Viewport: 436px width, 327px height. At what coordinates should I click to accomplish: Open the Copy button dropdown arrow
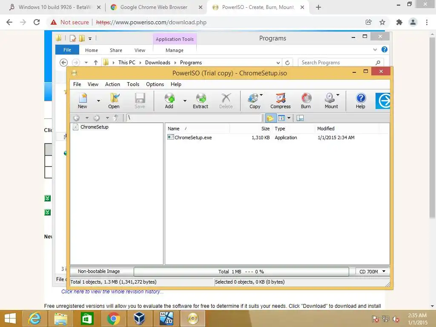[261, 95]
